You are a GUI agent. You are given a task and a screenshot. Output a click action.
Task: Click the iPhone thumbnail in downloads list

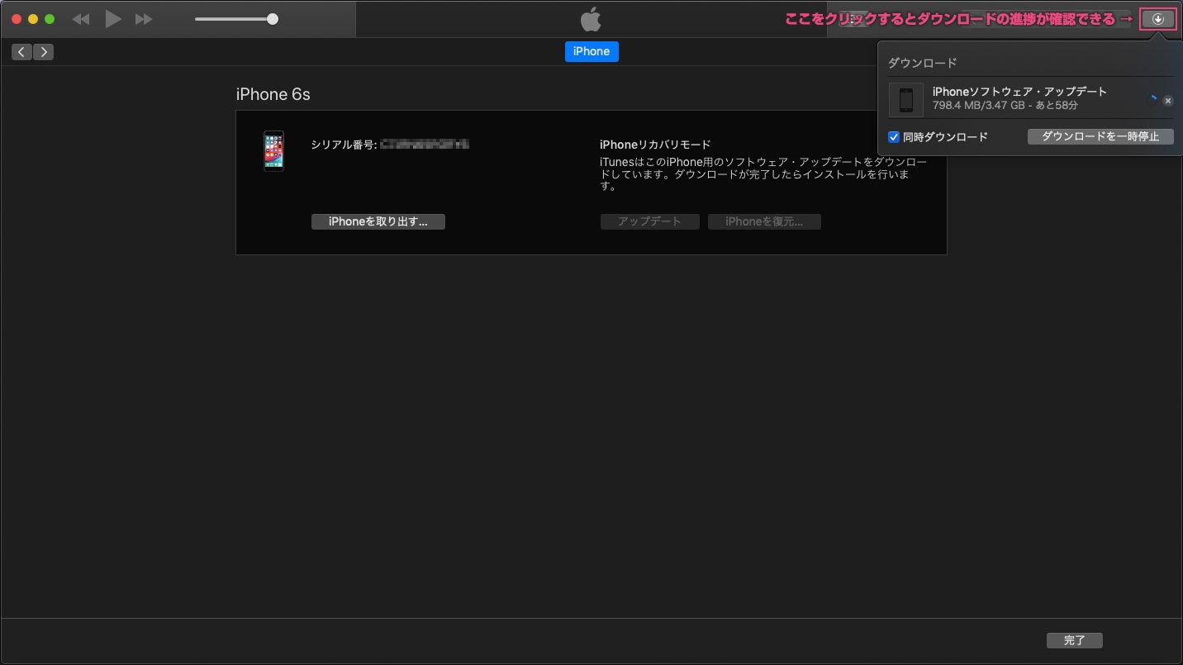[x=906, y=100]
